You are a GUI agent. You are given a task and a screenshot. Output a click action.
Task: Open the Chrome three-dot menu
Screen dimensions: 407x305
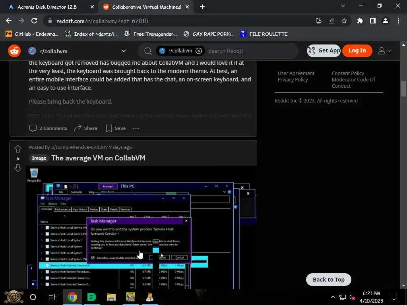click(x=398, y=21)
